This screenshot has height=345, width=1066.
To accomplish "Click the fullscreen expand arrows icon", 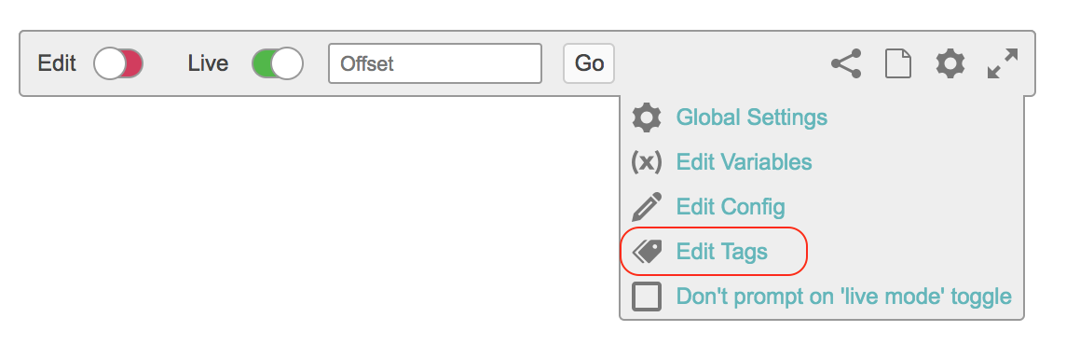I will [x=1002, y=63].
